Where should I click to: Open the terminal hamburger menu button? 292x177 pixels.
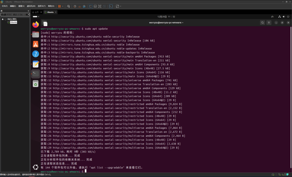pos(269,23)
